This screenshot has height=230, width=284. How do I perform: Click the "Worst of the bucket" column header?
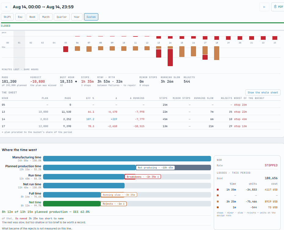coord(249,98)
